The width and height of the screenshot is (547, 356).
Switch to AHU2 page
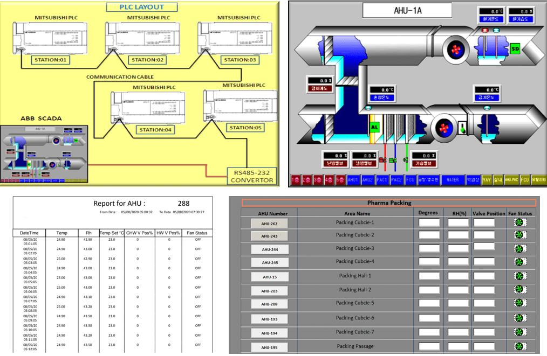pos(367,180)
